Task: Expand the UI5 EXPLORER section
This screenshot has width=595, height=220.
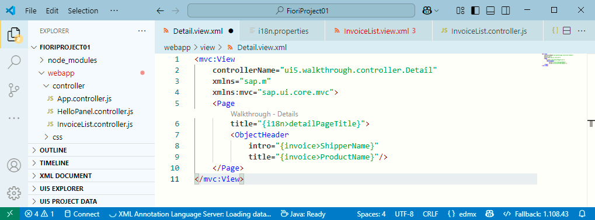Action: click(92, 188)
